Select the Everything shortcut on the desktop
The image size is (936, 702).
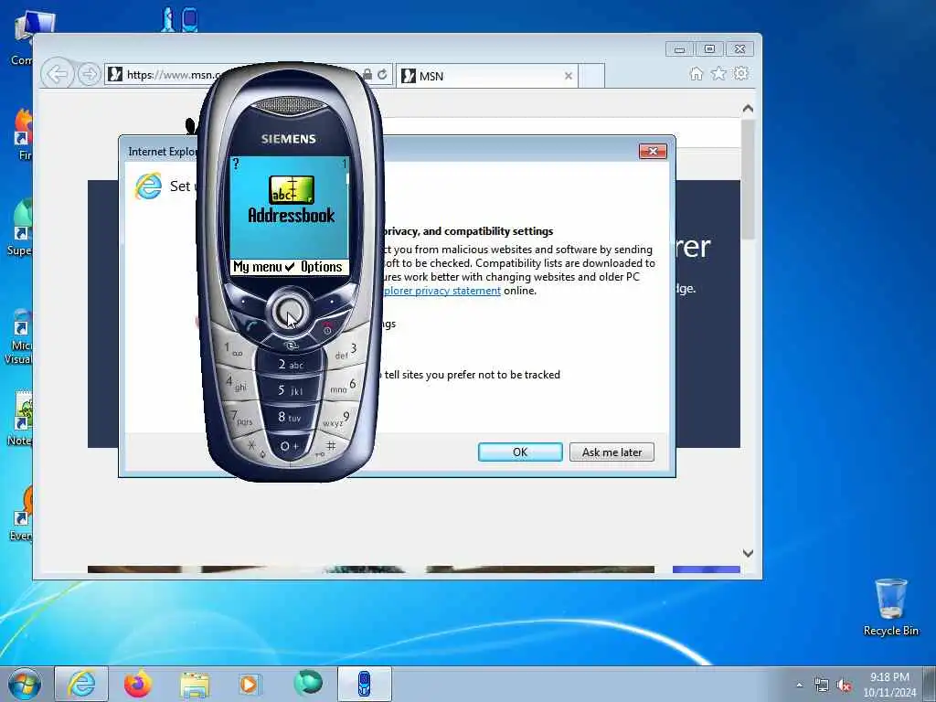click(23, 514)
